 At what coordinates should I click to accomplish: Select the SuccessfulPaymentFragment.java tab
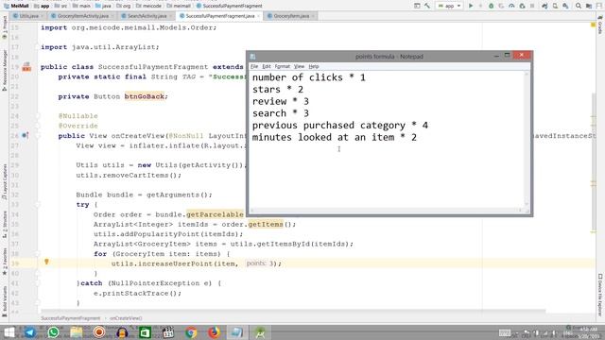220,16
